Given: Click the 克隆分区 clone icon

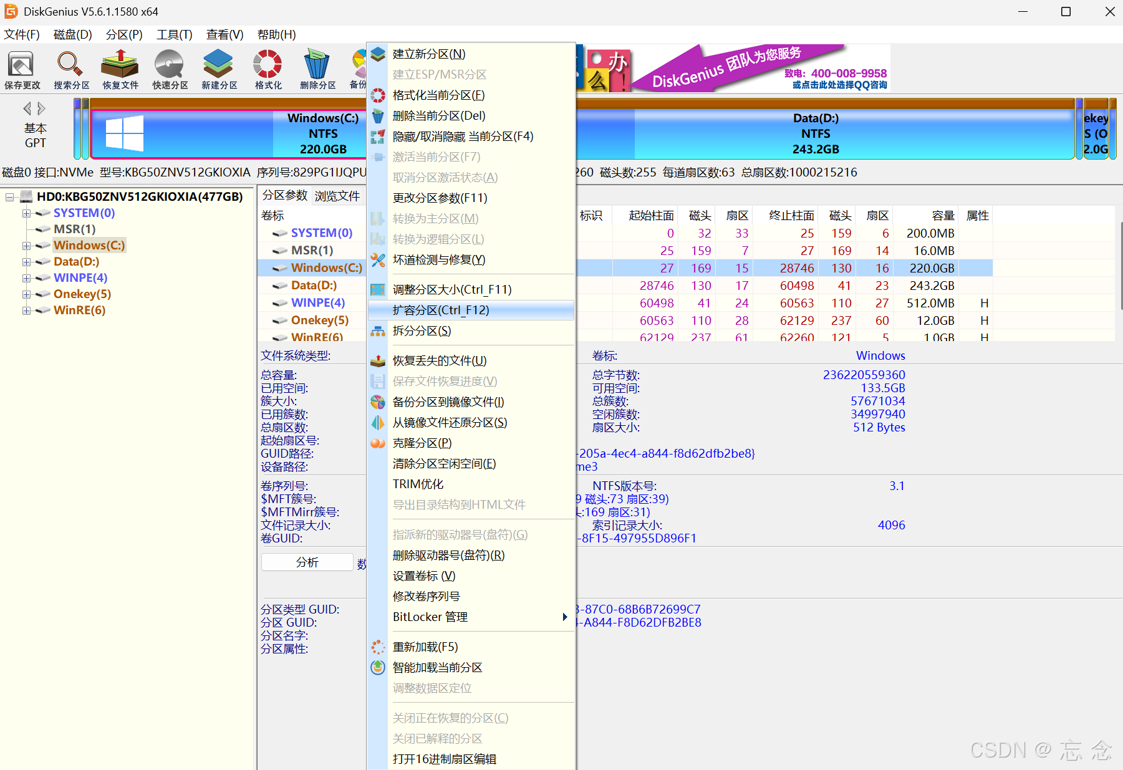Looking at the screenshot, I should point(378,443).
